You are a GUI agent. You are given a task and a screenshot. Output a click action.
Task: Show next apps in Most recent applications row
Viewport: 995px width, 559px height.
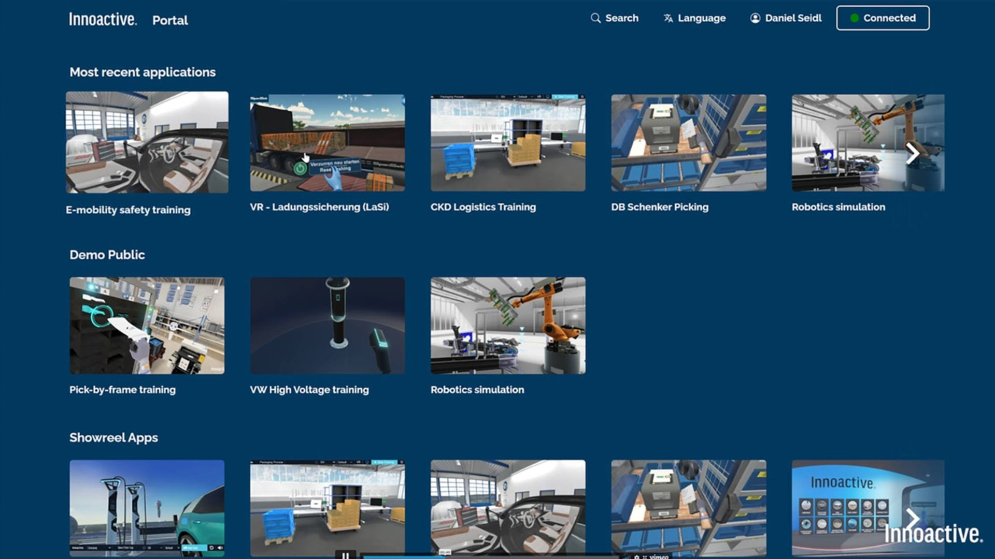[x=913, y=154]
